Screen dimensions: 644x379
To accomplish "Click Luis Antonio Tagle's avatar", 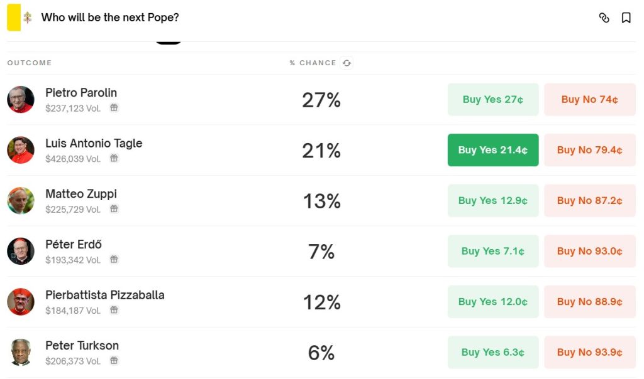I will pos(21,150).
